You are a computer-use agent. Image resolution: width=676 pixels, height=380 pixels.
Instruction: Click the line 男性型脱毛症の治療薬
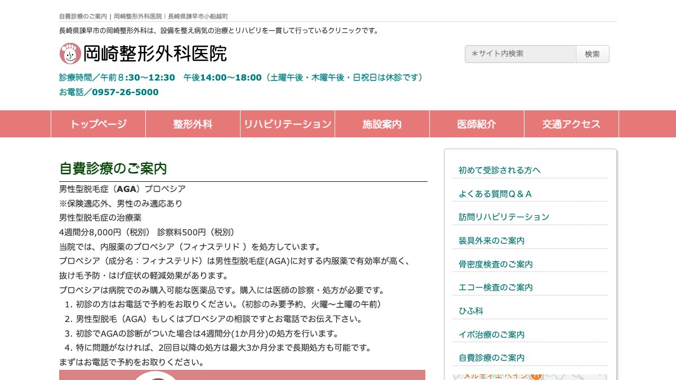click(x=100, y=217)
